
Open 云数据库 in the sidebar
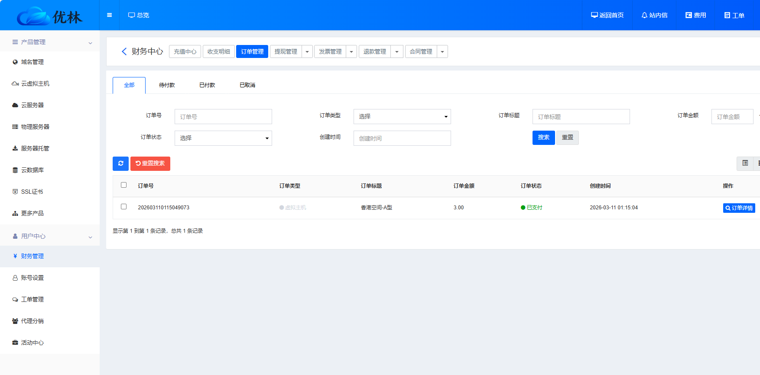pyautogui.click(x=32, y=170)
